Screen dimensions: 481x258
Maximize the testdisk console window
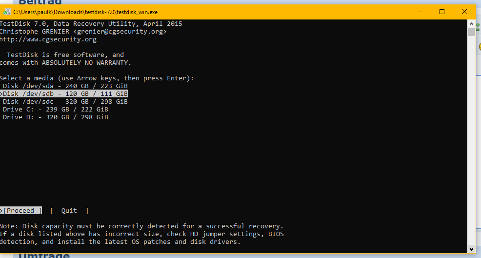click(442, 12)
